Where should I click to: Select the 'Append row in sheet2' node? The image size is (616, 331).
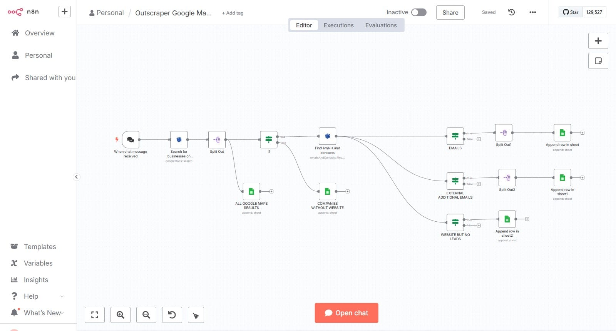(507, 219)
